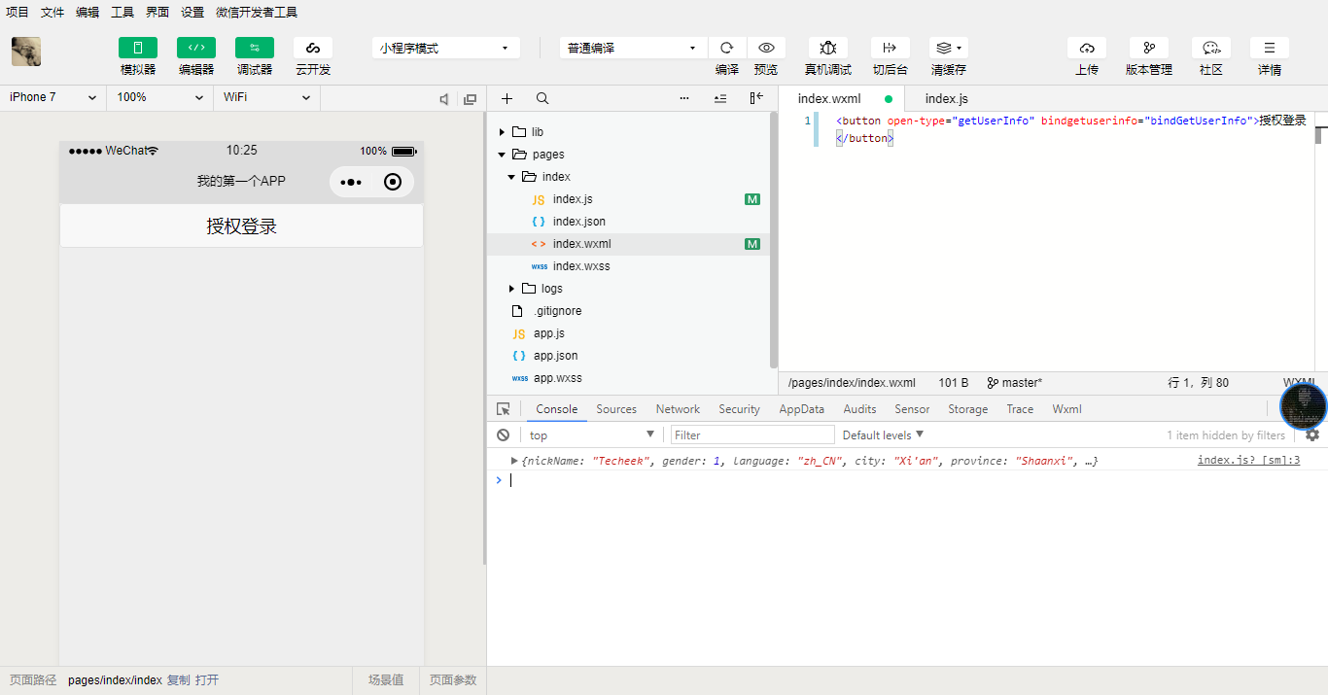Open version management icon
Screen dimensions: 1328x695
[1148, 48]
